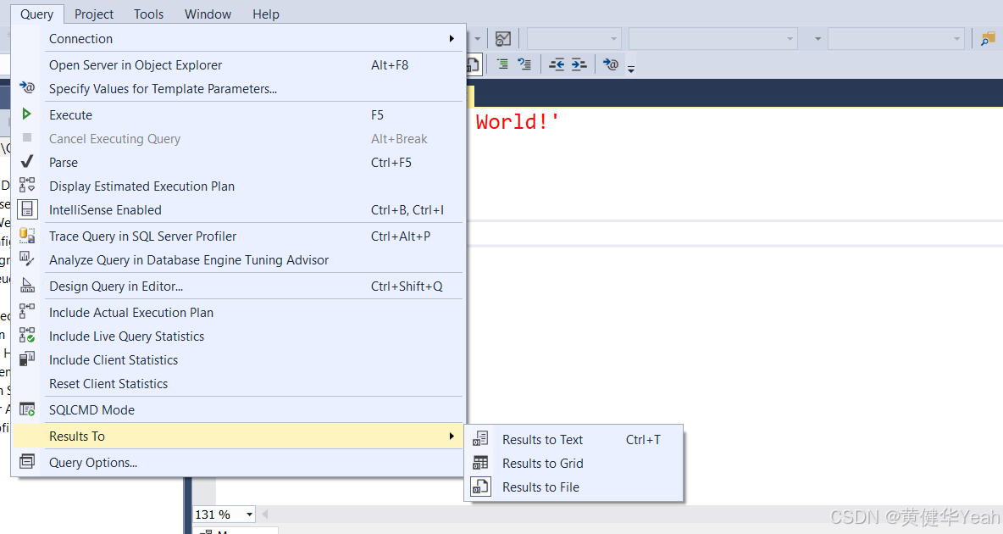This screenshot has width=1003, height=534.
Task: Expand the Connection submenu
Action: point(80,38)
